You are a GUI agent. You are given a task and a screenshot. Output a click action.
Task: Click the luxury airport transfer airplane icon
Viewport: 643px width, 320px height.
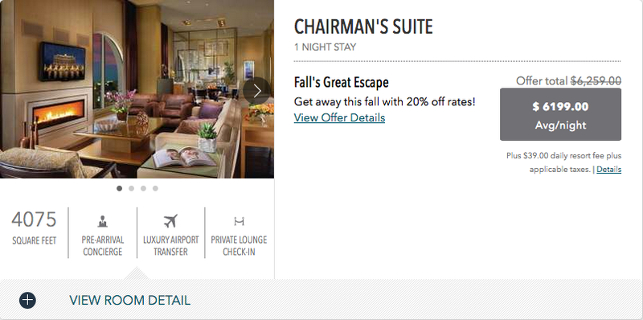(x=170, y=221)
